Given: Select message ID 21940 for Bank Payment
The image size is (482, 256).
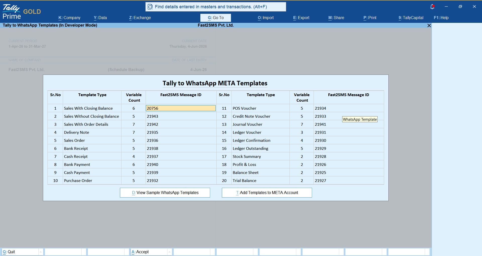Looking at the screenshot, I should click(181, 164).
